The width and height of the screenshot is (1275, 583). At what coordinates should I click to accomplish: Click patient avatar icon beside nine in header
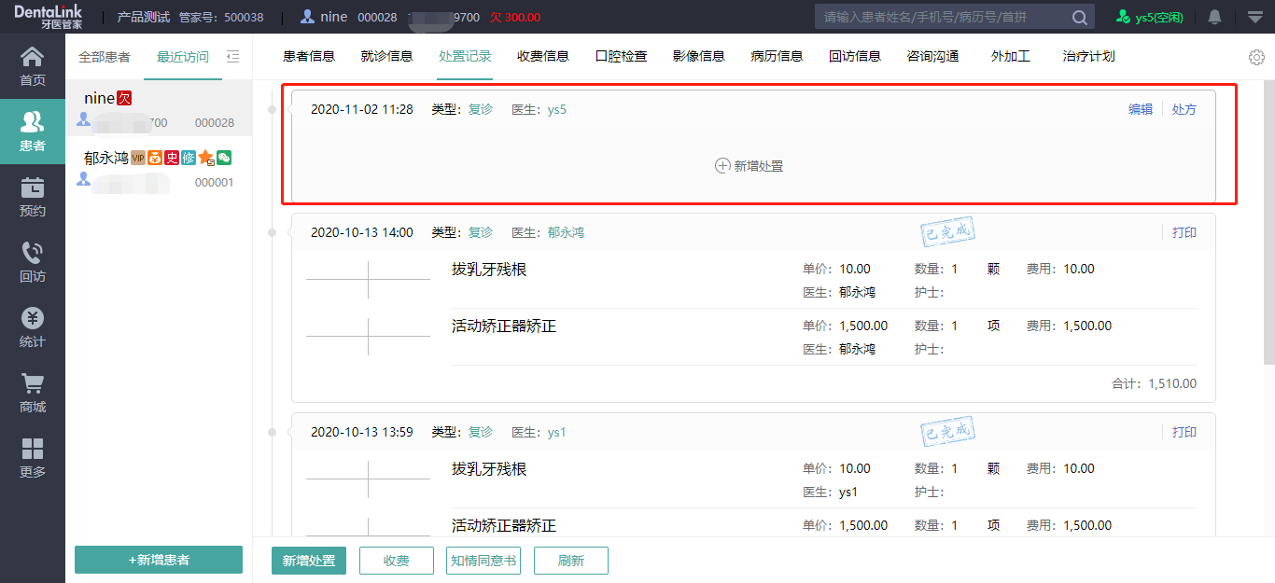pos(307,17)
